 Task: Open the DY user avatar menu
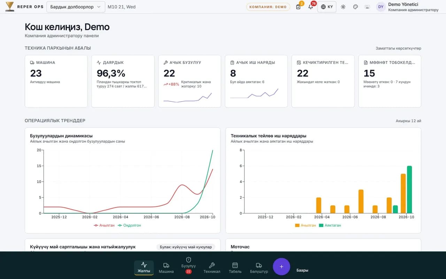[381, 7]
